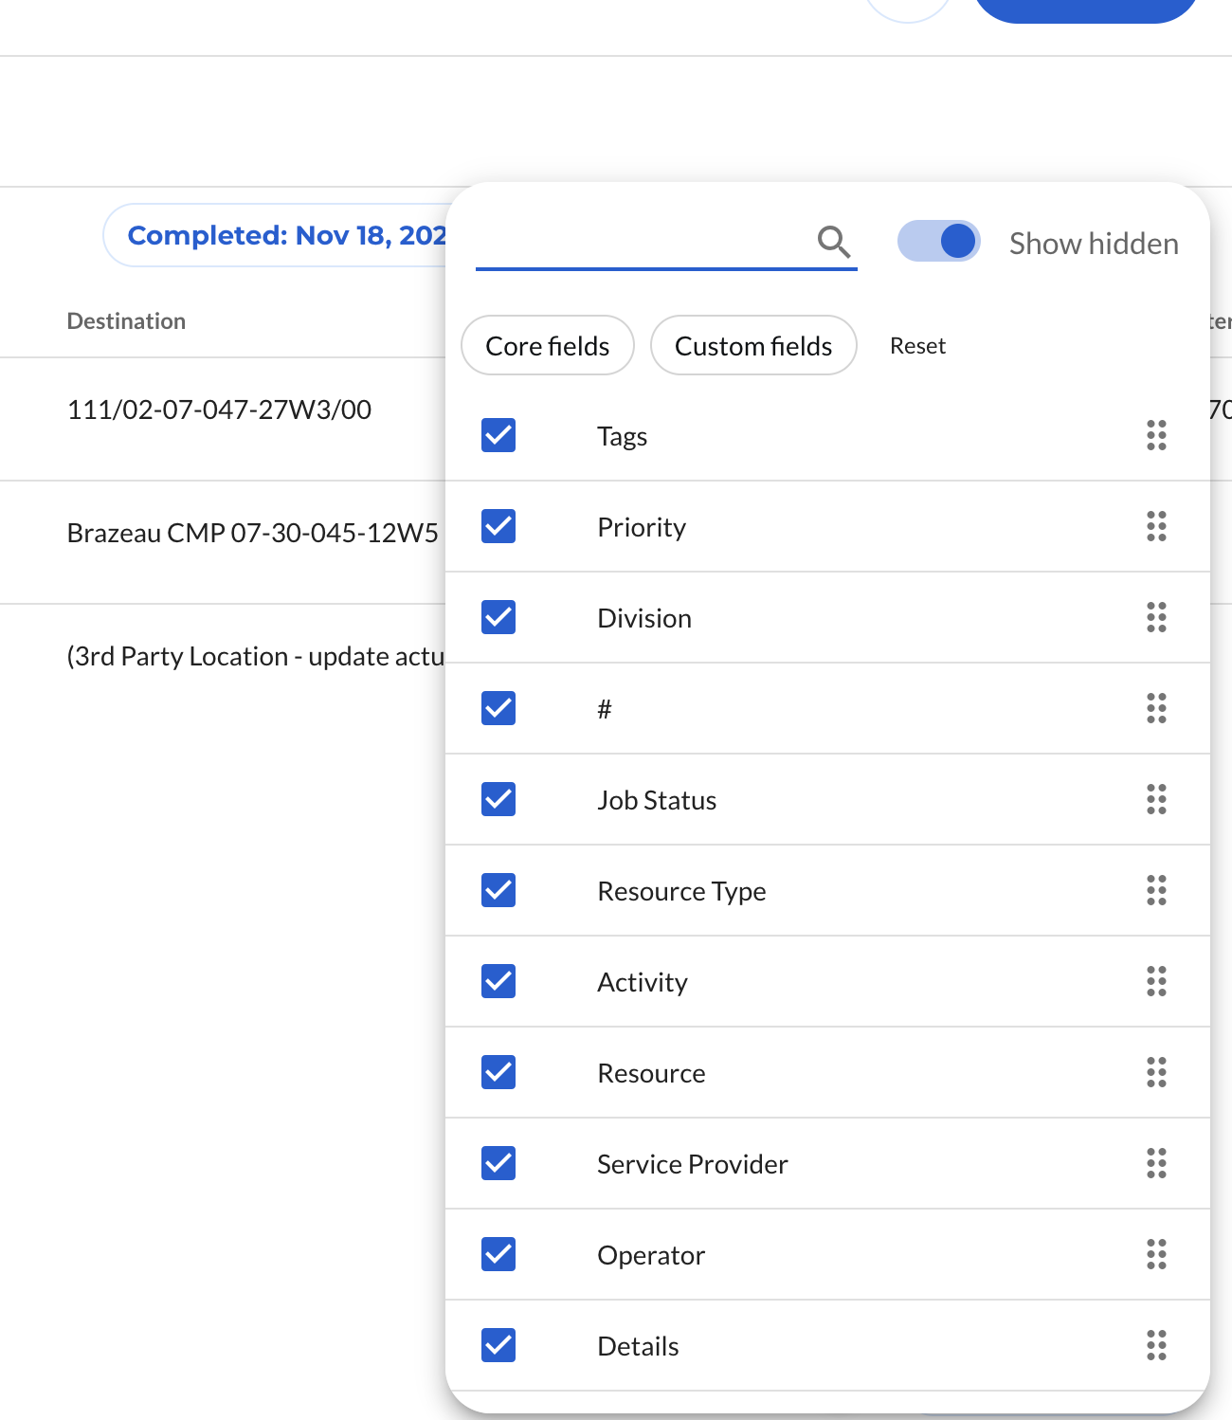Filter by Core fields

click(x=547, y=346)
